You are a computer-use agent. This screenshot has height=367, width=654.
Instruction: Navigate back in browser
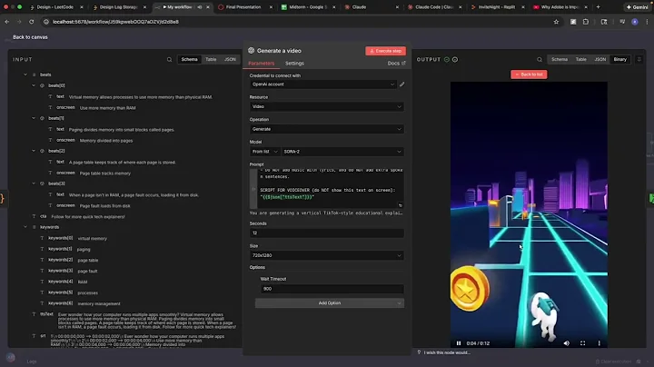click(x=7, y=22)
